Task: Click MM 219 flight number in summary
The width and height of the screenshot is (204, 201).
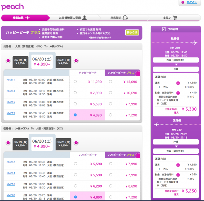Action: [x=175, y=48]
